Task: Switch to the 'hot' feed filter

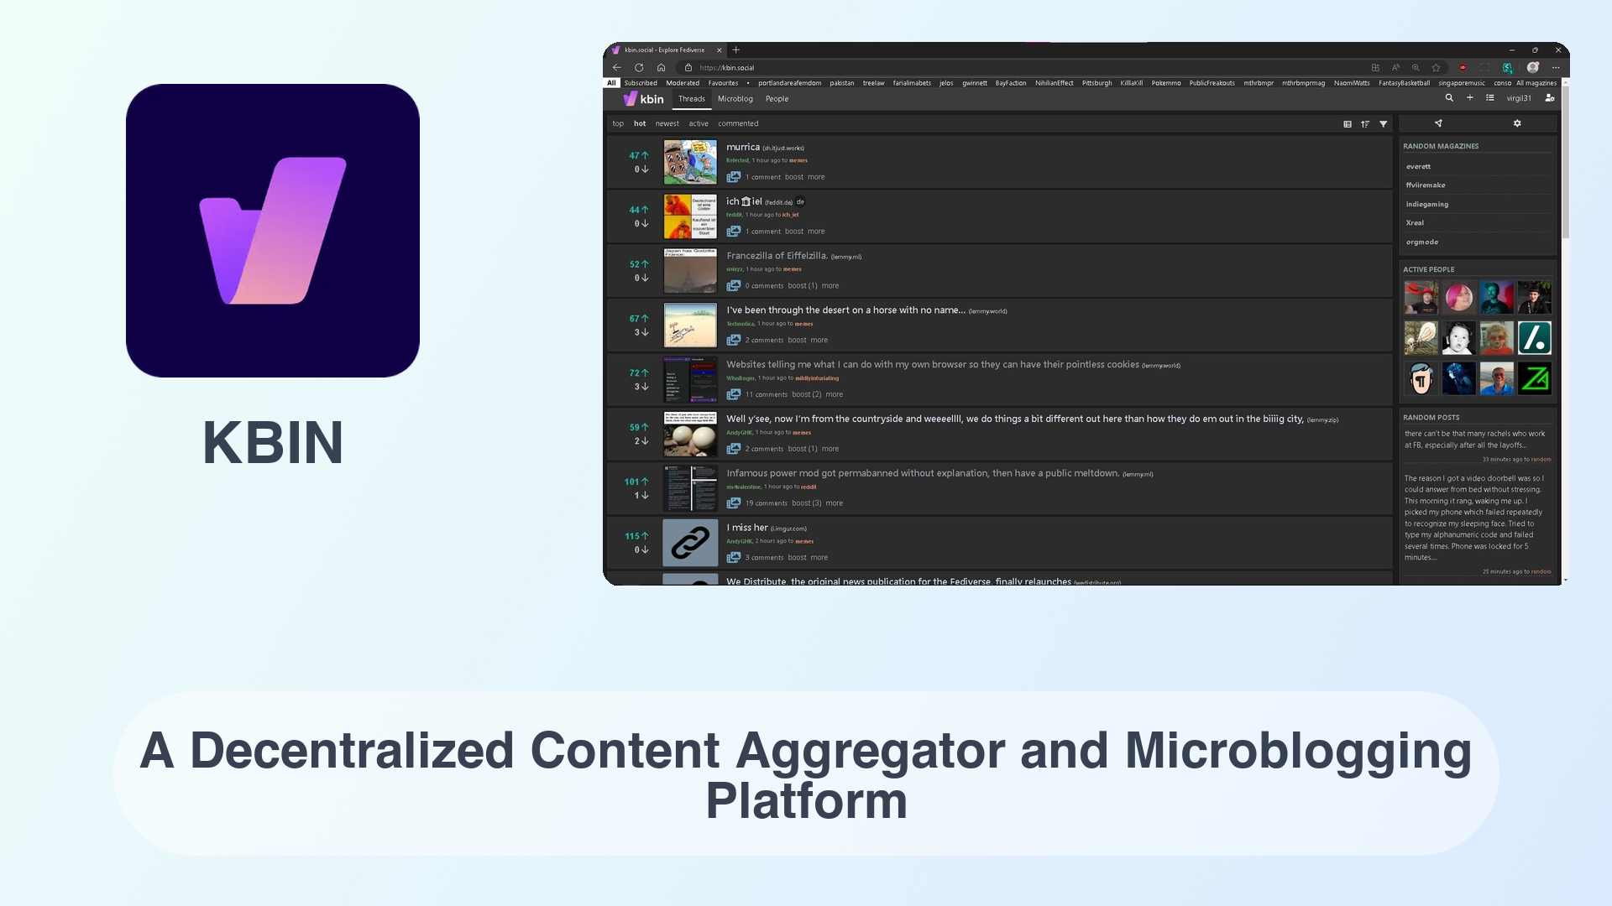Action: tap(640, 122)
